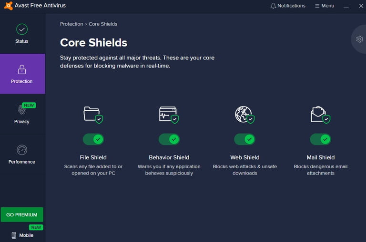Click the Mail Shield envelope icon
Viewport: 366px width, 242px height.
(x=320, y=115)
